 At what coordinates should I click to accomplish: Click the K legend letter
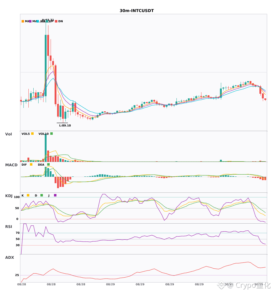(x=23, y=196)
